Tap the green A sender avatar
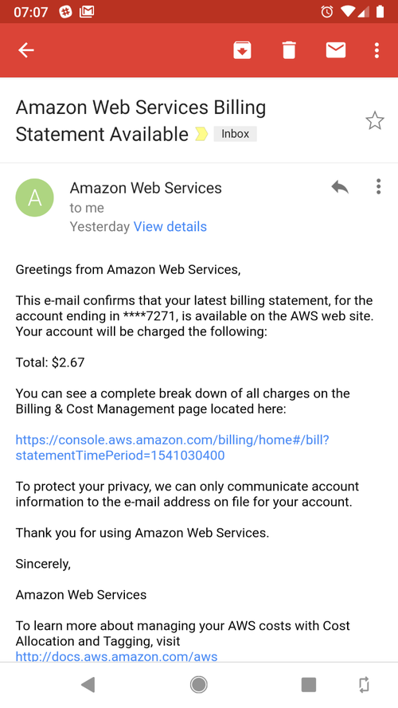This screenshot has height=708, width=398. [x=35, y=198]
